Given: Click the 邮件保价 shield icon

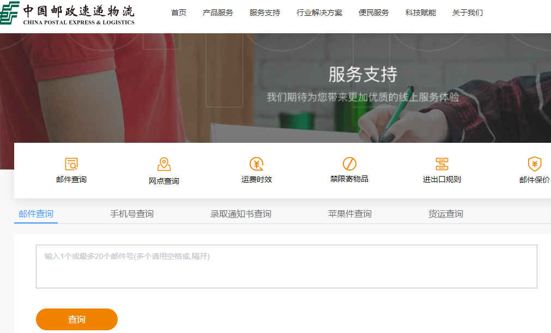Looking at the screenshot, I should point(535,162).
